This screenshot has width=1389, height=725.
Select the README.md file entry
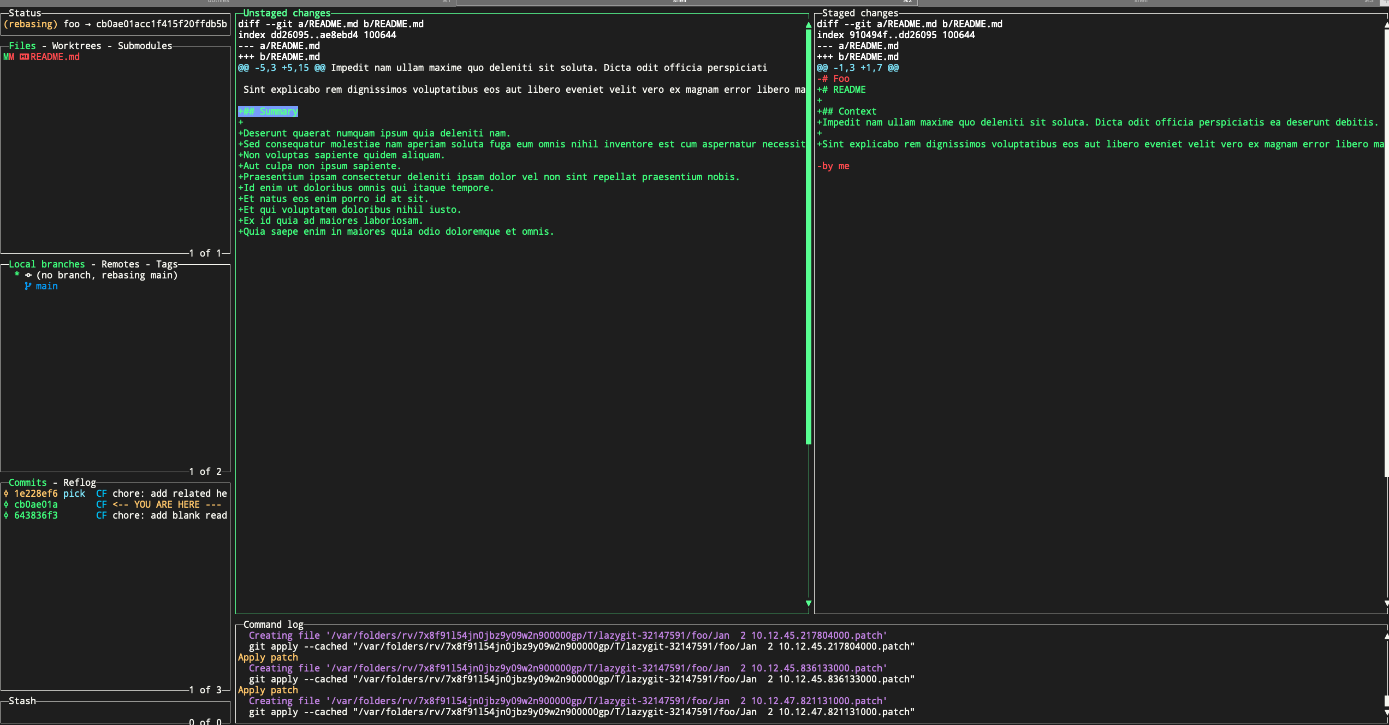pyautogui.click(x=55, y=57)
